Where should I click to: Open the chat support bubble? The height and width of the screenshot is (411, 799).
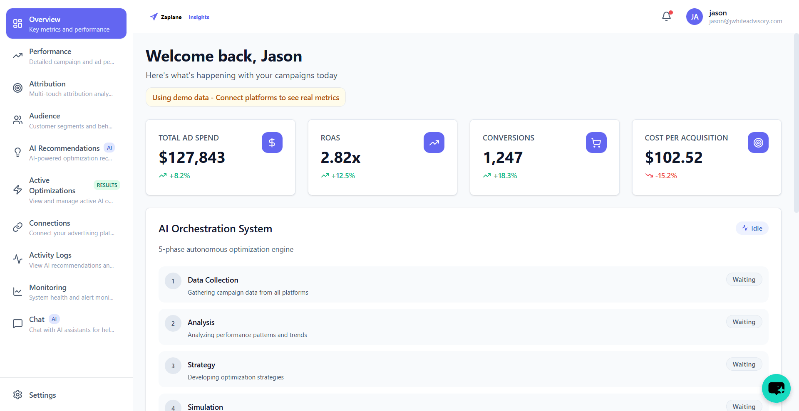click(x=776, y=388)
